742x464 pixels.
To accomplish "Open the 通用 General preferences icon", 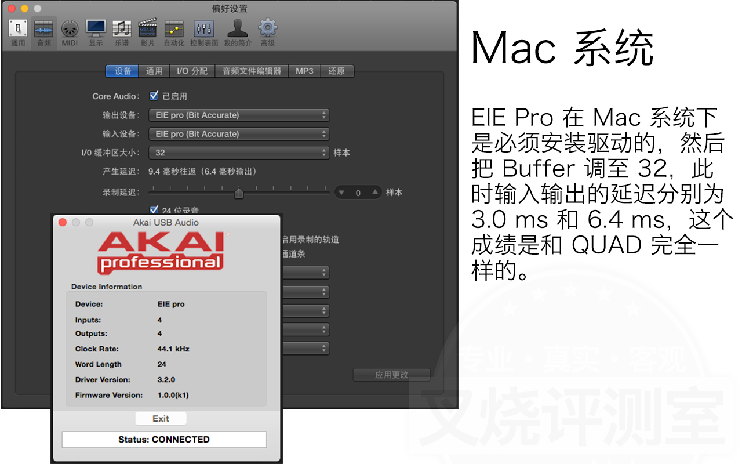I will point(18,32).
